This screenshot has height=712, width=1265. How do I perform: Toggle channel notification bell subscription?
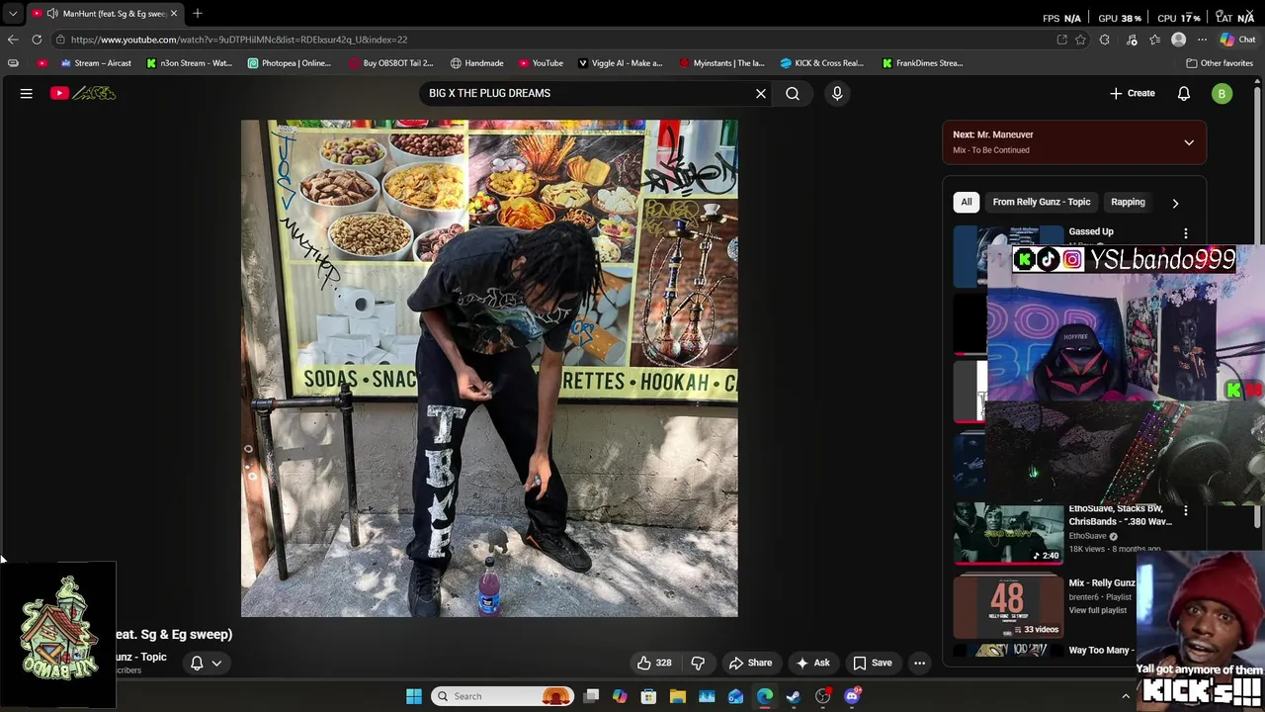pyautogui.click(x=197, y=664)
